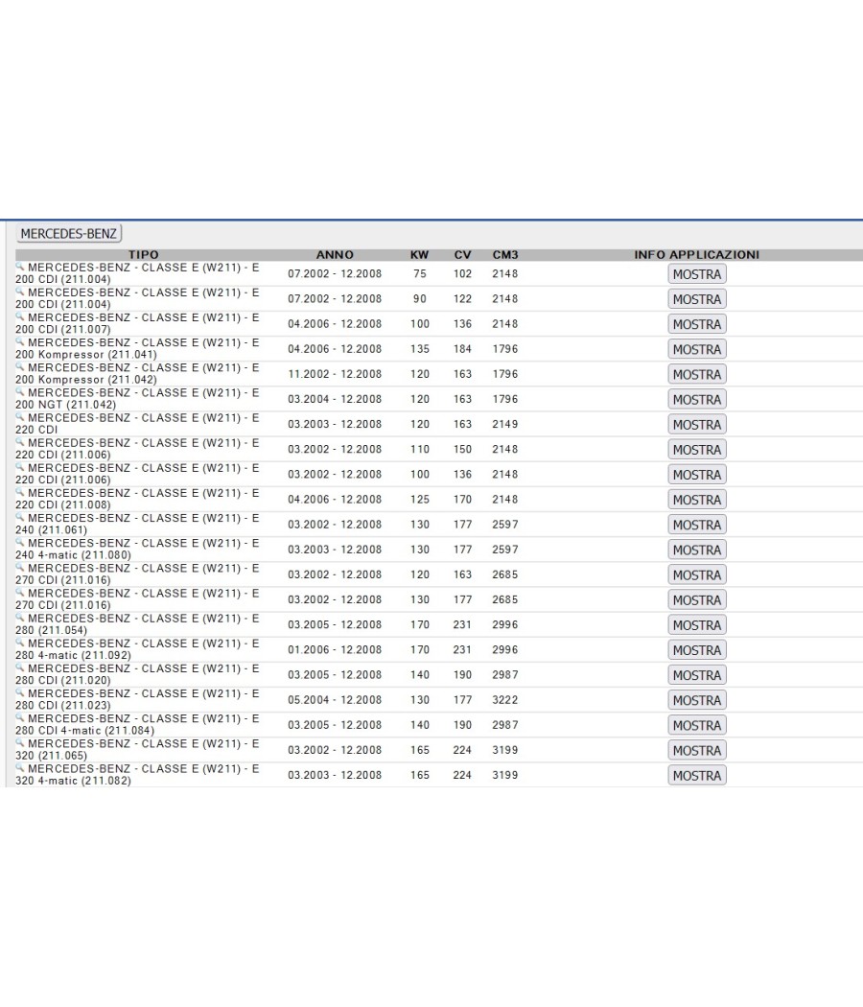
Task: Click magnifier icon for E 270 CDI 130 kW row
Action: [x=20, y=592]
